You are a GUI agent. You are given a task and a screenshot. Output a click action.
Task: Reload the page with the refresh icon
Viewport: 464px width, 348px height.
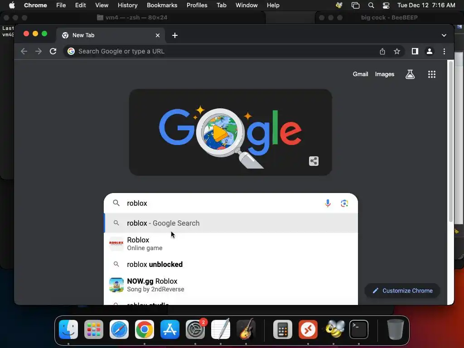point(53,51)
